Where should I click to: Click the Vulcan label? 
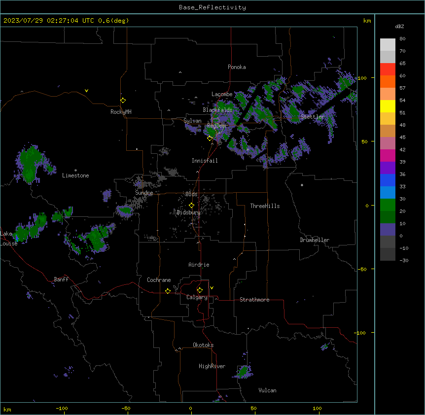point(268,390)
